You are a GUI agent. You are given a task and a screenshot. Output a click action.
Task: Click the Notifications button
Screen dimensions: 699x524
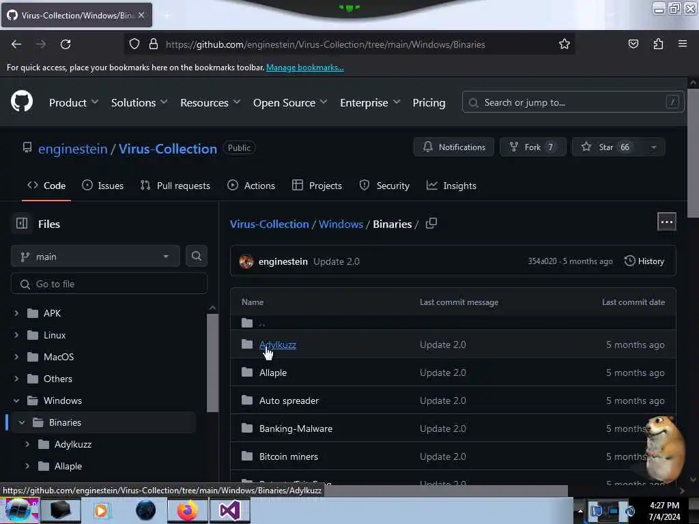point(453,147)
